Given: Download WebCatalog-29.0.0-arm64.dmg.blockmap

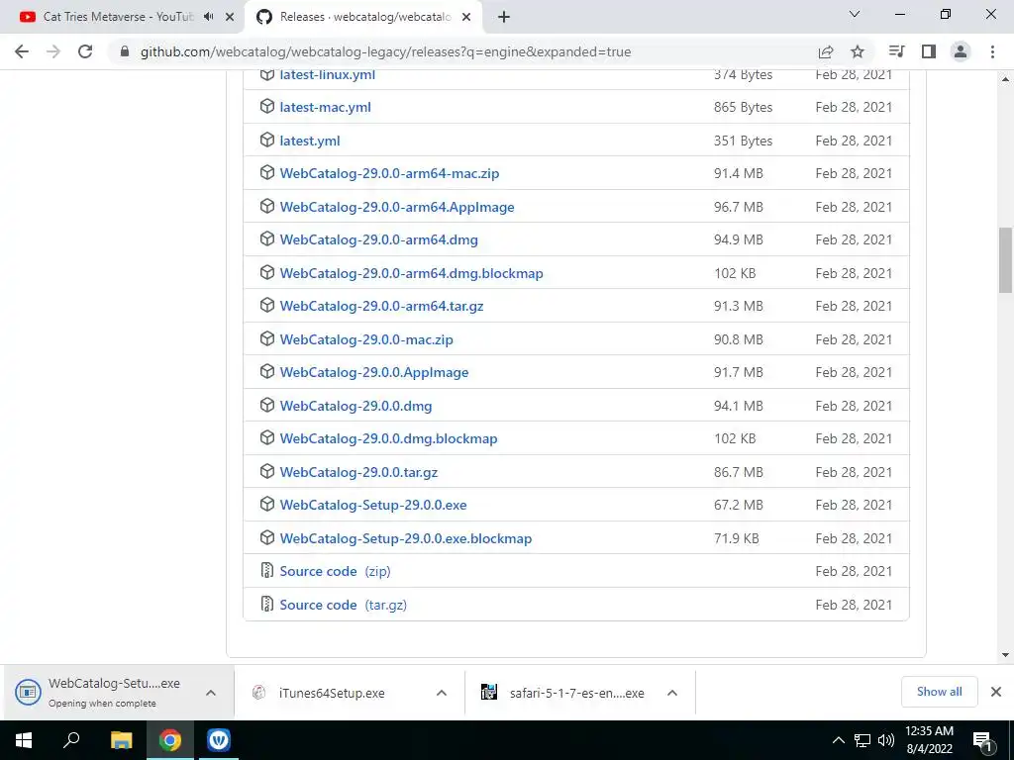Looking at the screenshot, I should pos(411,273).
